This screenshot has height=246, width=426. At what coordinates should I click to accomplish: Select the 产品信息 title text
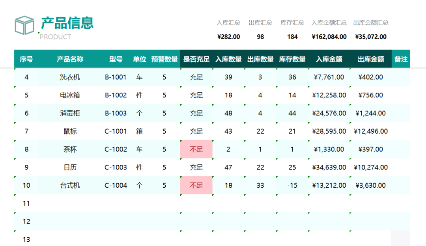pos(67,23)
